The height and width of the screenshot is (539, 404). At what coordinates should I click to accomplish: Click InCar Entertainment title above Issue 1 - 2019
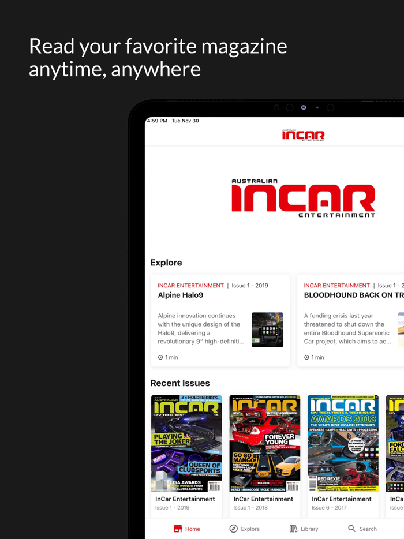pos(185,499)
